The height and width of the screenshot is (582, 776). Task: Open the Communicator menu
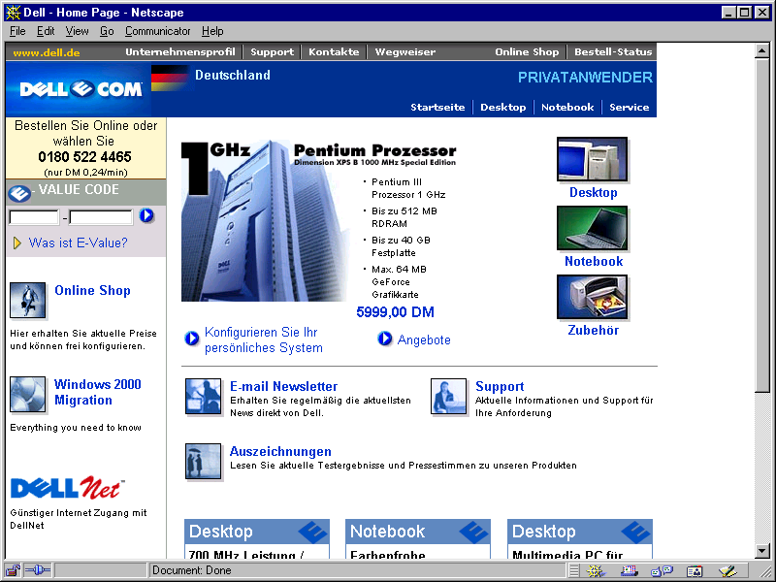coord(158,31)
